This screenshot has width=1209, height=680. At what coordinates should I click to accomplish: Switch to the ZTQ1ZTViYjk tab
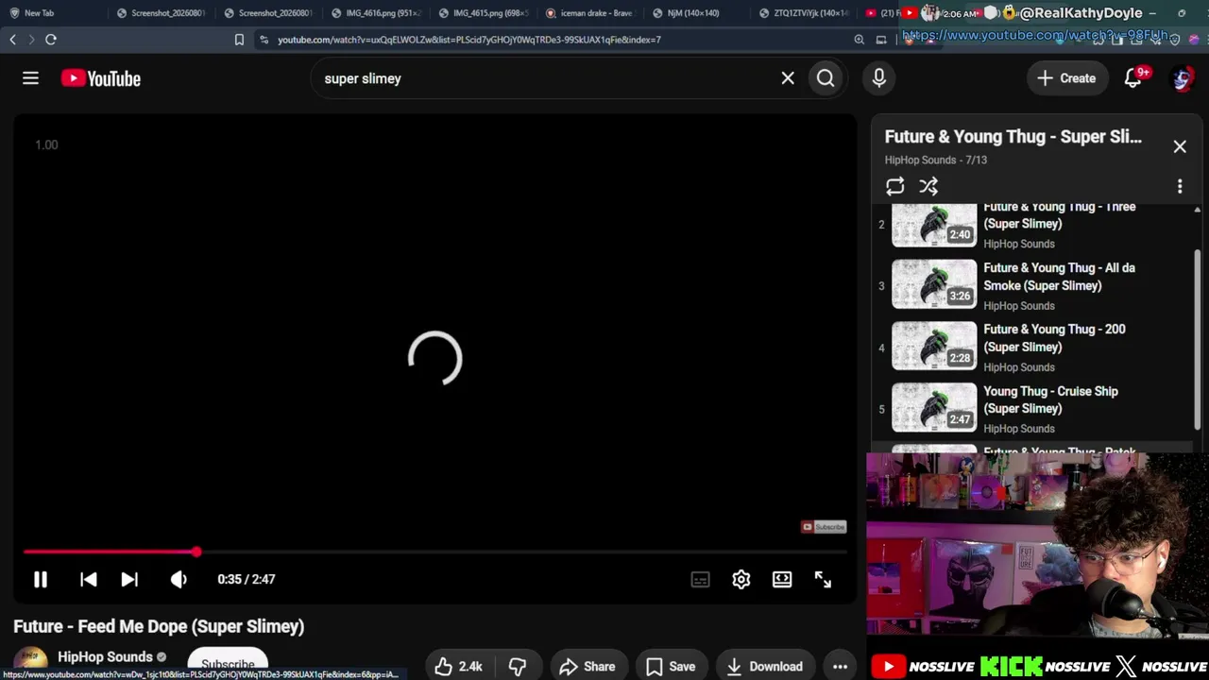click(x=804, y=13)
